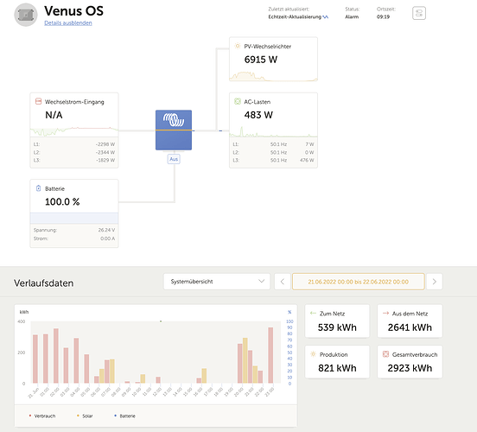Toggle Batterie series in chart legend
The image size is (477, 432).
(x=124, y=416)
